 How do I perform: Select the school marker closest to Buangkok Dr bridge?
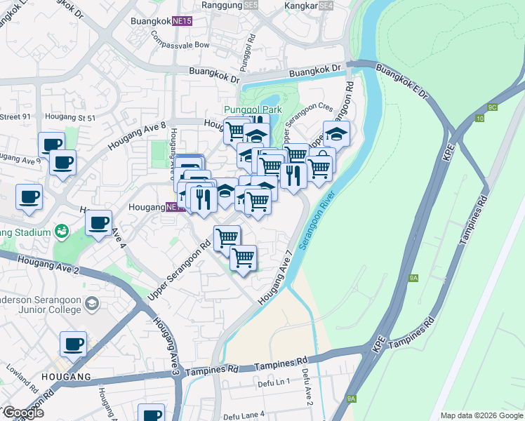(x=337, y=135)
